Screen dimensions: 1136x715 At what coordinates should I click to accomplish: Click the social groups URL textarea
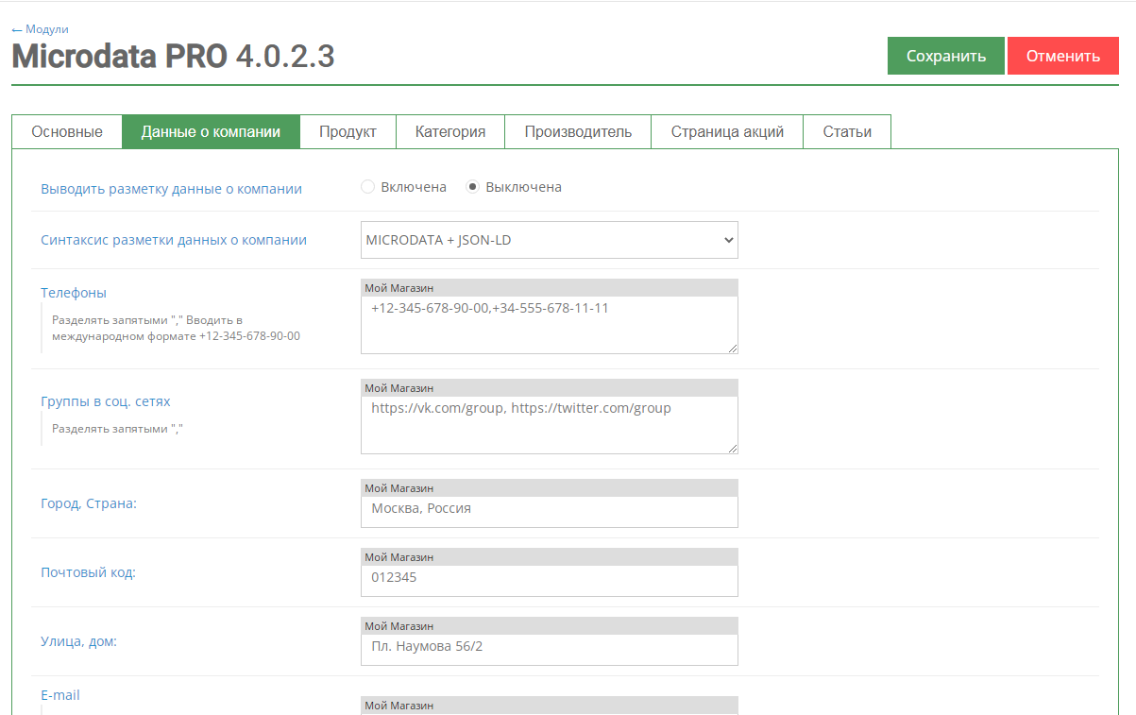tap(549, 424)
